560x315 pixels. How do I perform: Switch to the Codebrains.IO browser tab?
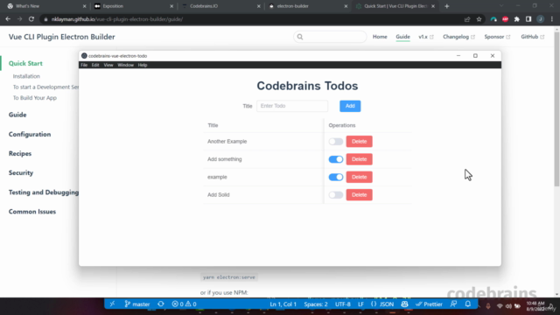pos(220,6)
